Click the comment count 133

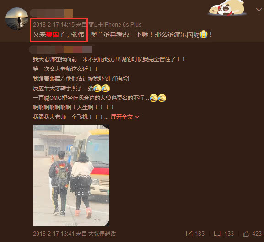pyautogui.click(x=229, y=234)
